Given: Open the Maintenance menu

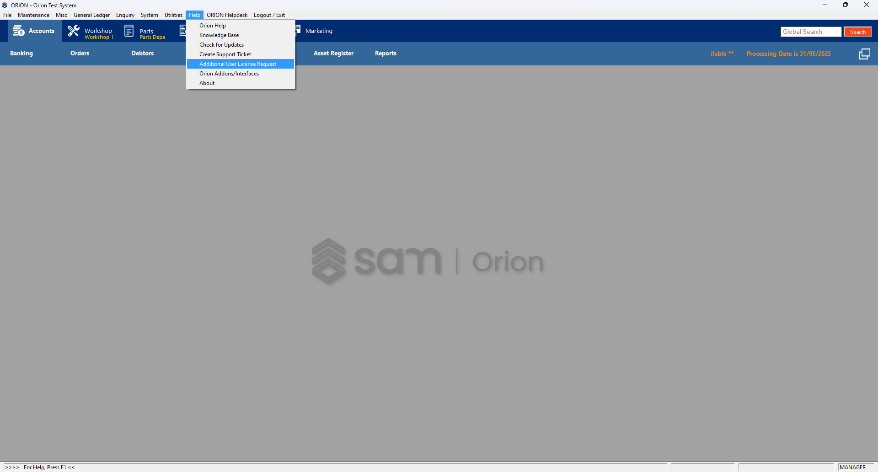Looking at the screenshot, I should [33, 15].
